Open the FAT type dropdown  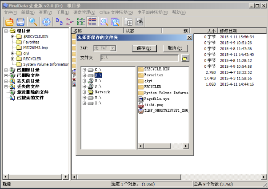113,48
